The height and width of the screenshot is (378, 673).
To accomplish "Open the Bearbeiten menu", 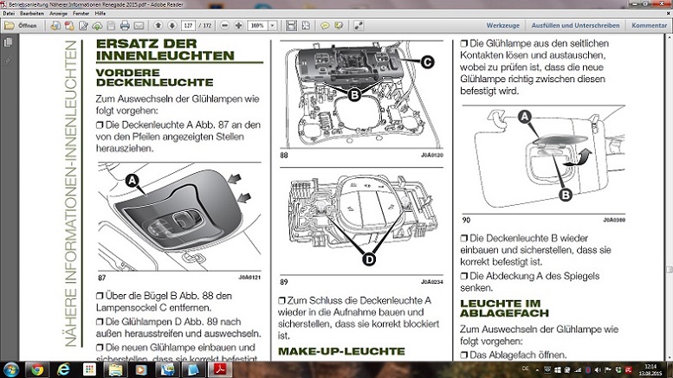I will coord(31,15).
